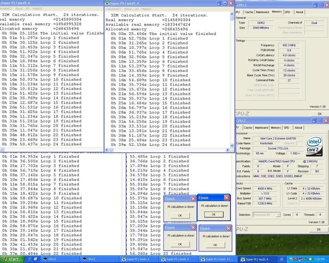Screen dimensions: 329x263
Task: Click the processor Name field Intel Core 2 Extreme QX6700
Action: click(278, 138)
